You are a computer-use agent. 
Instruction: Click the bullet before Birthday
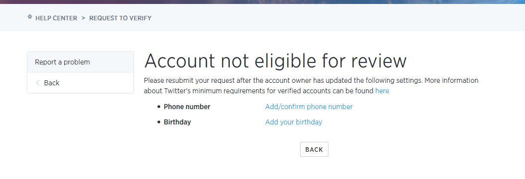[x=159, y=122]
